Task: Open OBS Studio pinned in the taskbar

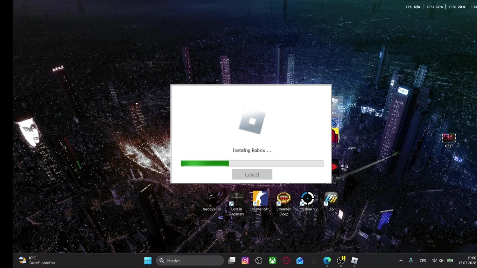Action: point(259,261)
